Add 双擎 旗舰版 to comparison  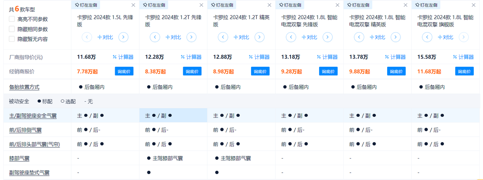445,37
